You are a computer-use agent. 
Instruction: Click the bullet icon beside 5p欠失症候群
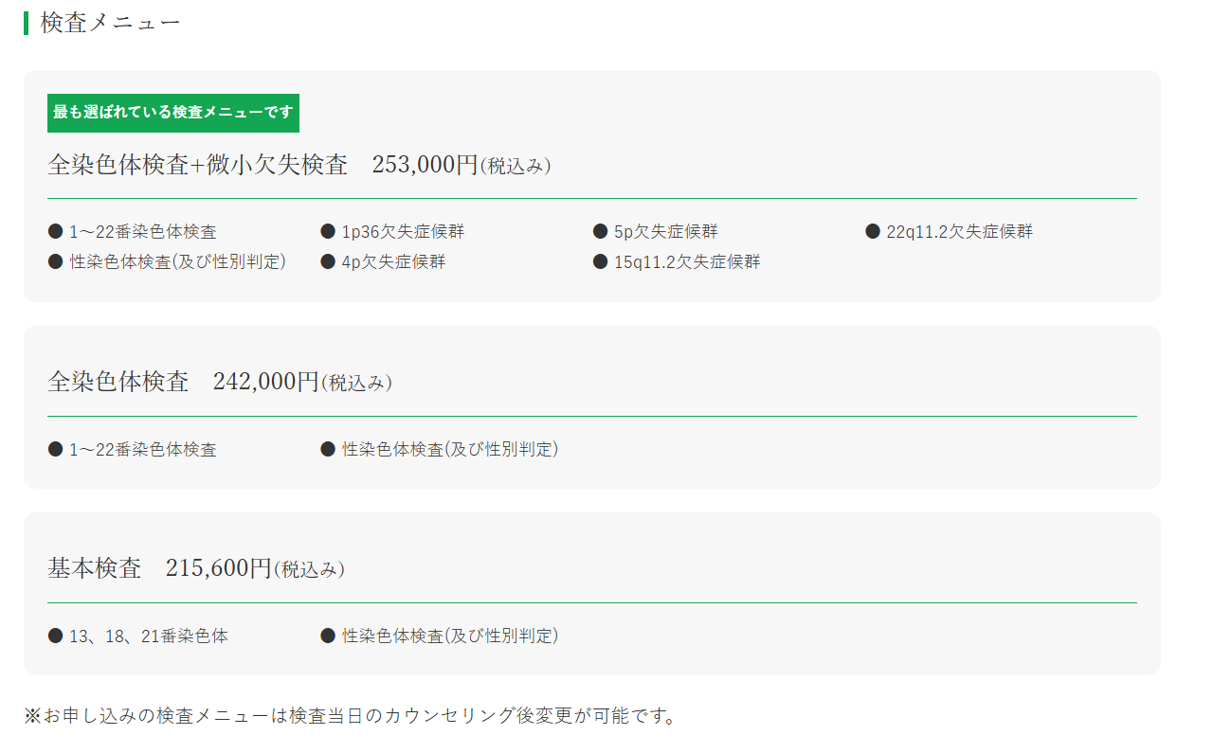pyautogui.click(x=600, y=231)
